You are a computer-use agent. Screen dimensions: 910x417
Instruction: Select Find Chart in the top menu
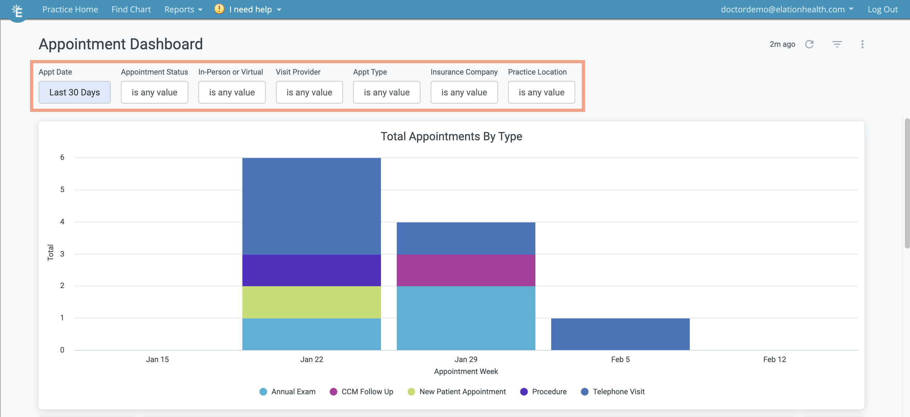pyautogui.click(x=131, y=9)
